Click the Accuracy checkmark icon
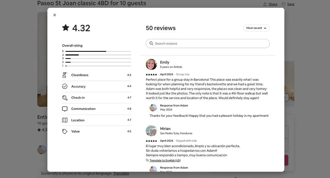The width and height of the screenshot is (330, 178). (65, 86)
